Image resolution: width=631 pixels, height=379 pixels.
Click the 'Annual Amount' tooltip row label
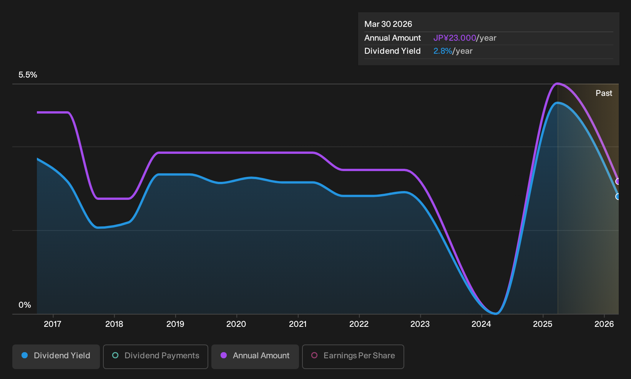(392, 38)
